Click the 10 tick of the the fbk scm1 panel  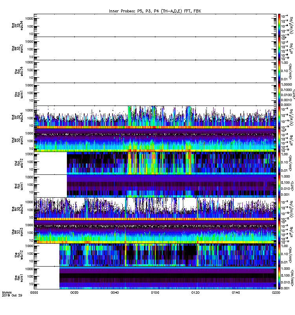point(31,284)
